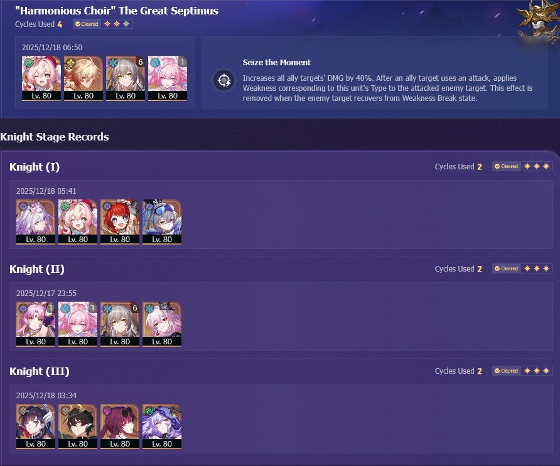This screenshot has height=466, width=560.
Task: Click the last character portrait in Knight (II) team
Action: (162, 324)
